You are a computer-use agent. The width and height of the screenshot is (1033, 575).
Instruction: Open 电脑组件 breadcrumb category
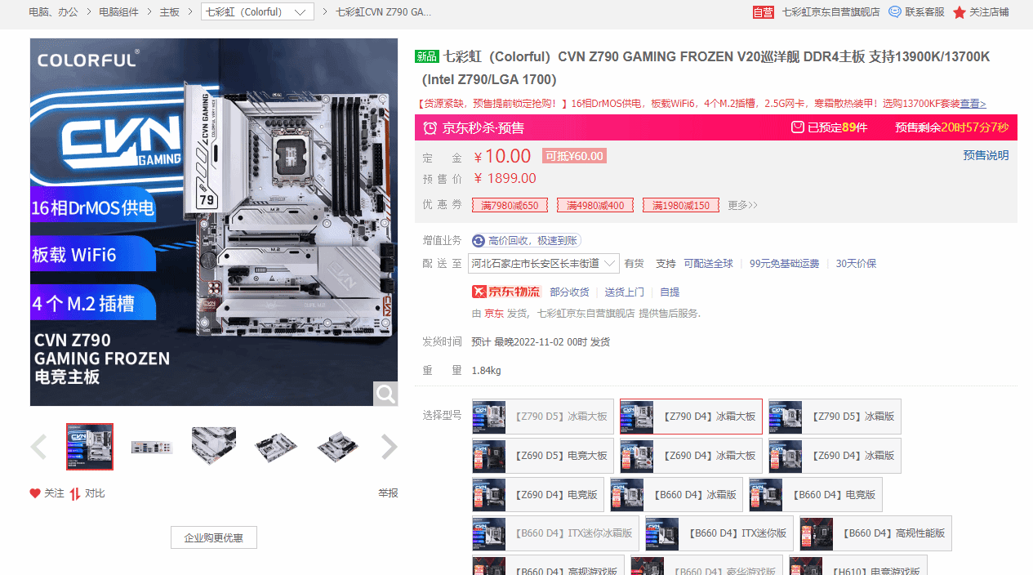(x=118, y=12)
